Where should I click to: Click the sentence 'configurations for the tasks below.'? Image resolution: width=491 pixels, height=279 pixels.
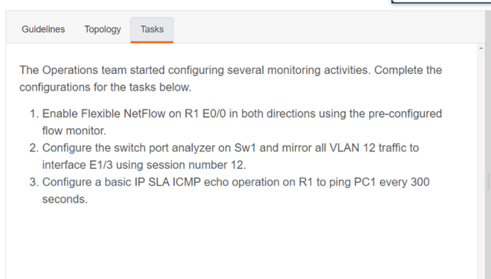click(105, 87)
